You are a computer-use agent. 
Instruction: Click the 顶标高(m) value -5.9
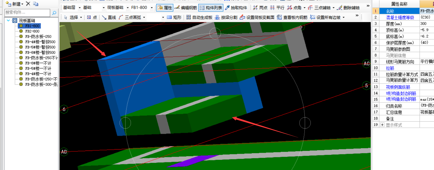427,30
